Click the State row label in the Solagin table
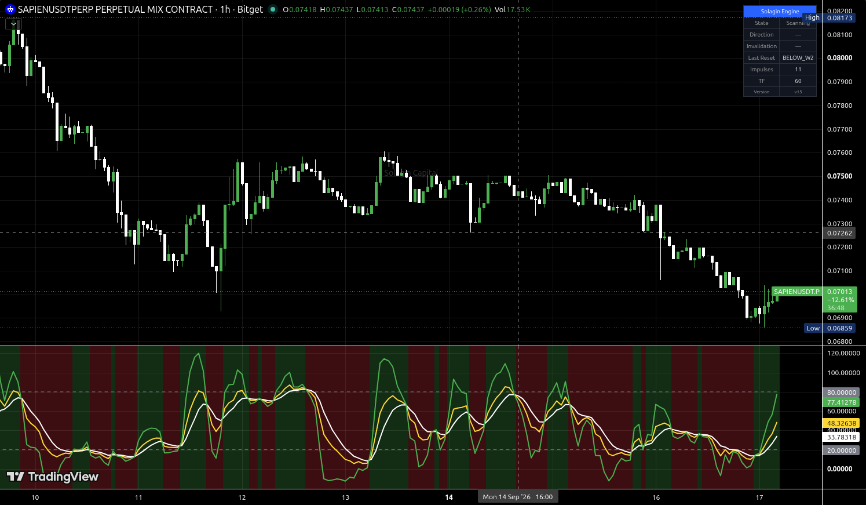The image size is (866, 505). 761,23
